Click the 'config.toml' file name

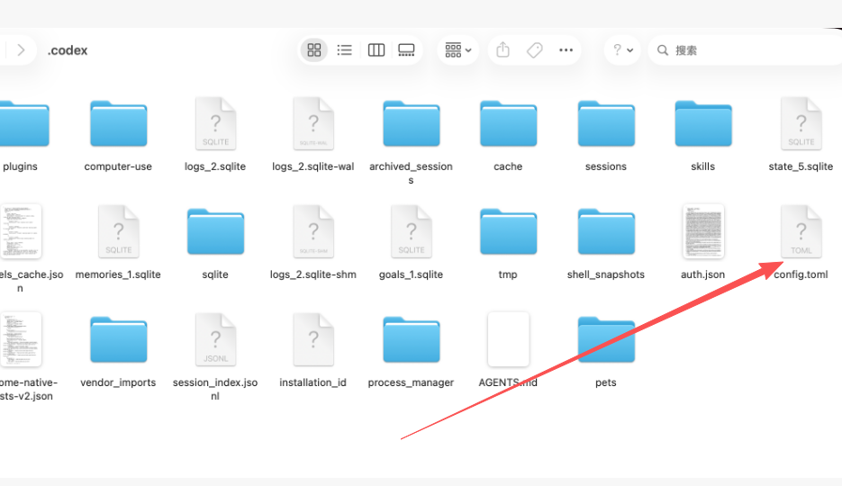tap(801, 274)
